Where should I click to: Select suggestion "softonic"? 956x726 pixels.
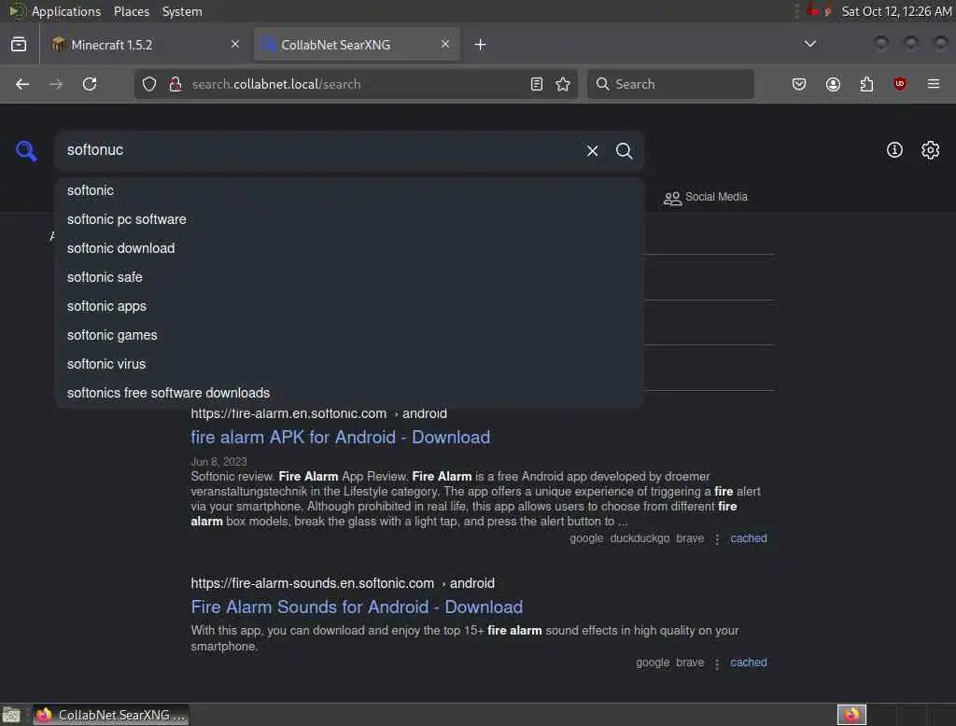pos(349,190)
